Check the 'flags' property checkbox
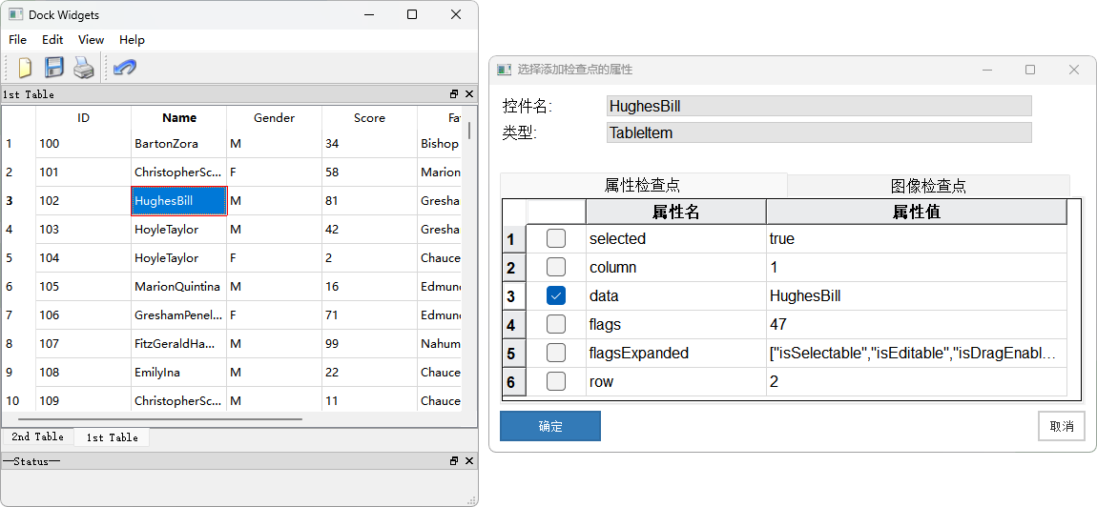Image resolution: width=1097 pixels, height=507 pixels. 556,325
